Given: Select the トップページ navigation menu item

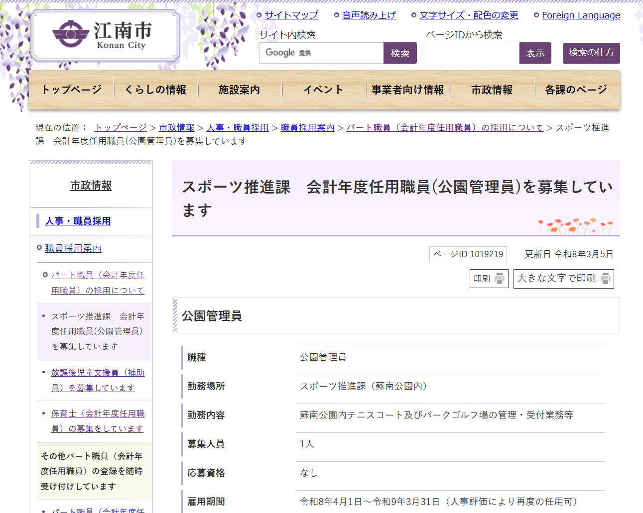Looking at the screenshot, I should click(x=71, y=90).
